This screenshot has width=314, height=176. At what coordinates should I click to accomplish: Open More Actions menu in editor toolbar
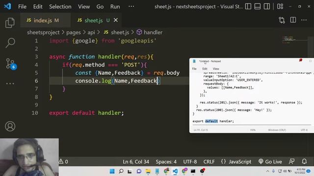(304, 20)
